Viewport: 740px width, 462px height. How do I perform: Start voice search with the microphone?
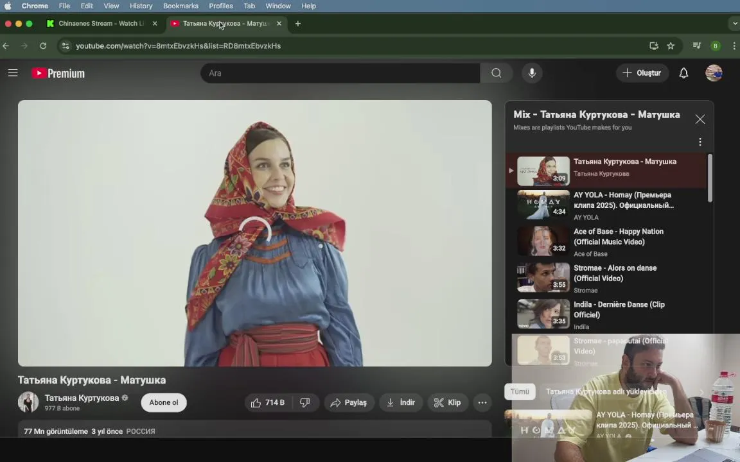pyautogui.click(x=532, y=73)
